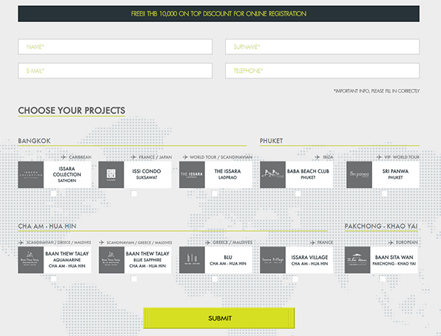The image size is (441, 336).
Task: Select the Sri Panwa Phuket checkbox
Action: 382,194
